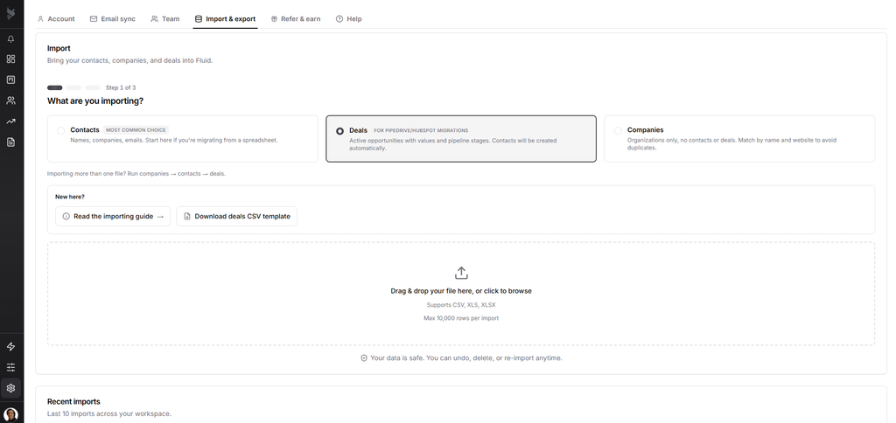Screen dimensions: 896x423
Task: Click the sliders adjustments icon in sidebar
Action: pyautogui.click(x=10, y=367)
